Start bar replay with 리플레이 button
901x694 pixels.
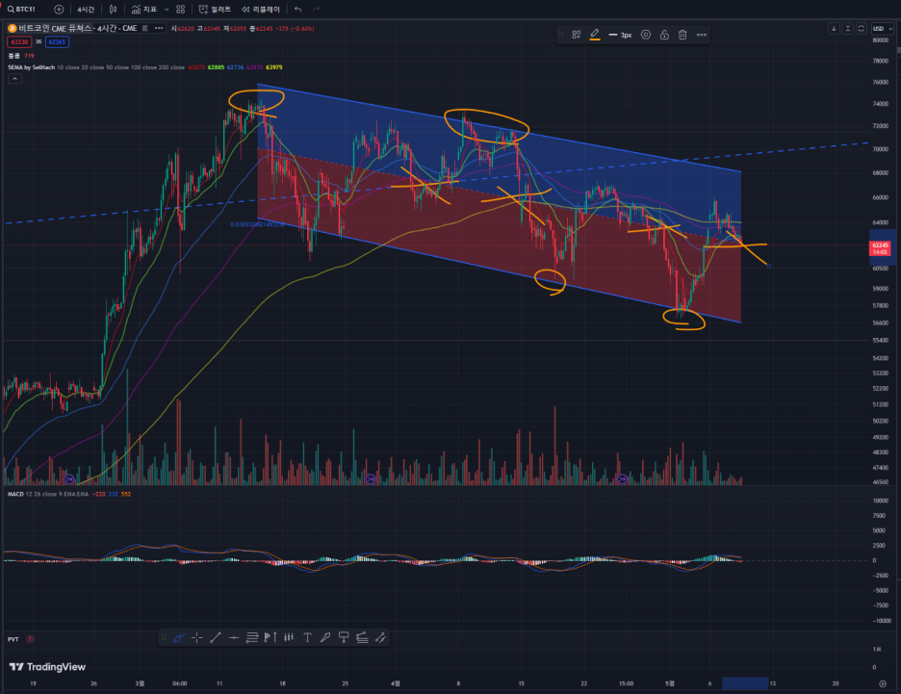261,10
